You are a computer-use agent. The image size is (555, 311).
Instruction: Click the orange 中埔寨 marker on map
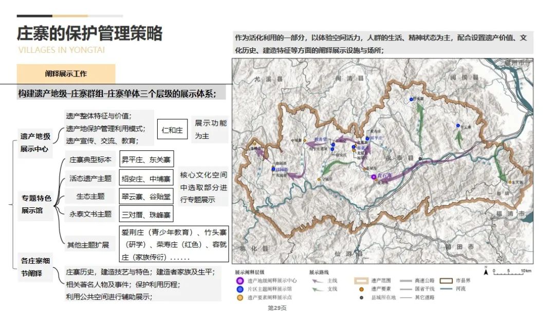[305, 140]
